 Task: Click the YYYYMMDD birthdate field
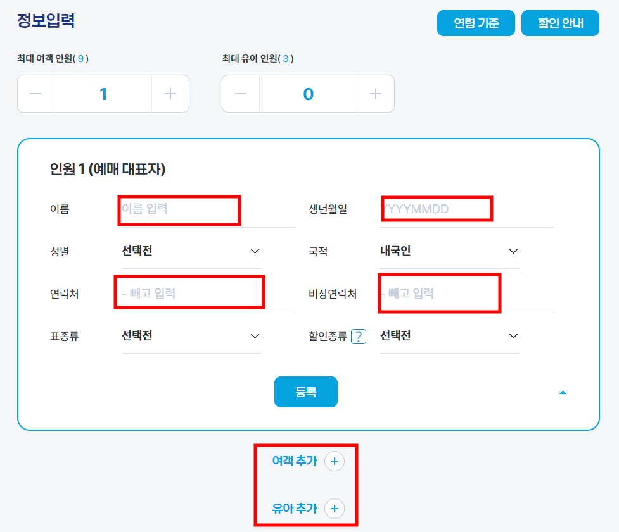(x=438, y=209)
